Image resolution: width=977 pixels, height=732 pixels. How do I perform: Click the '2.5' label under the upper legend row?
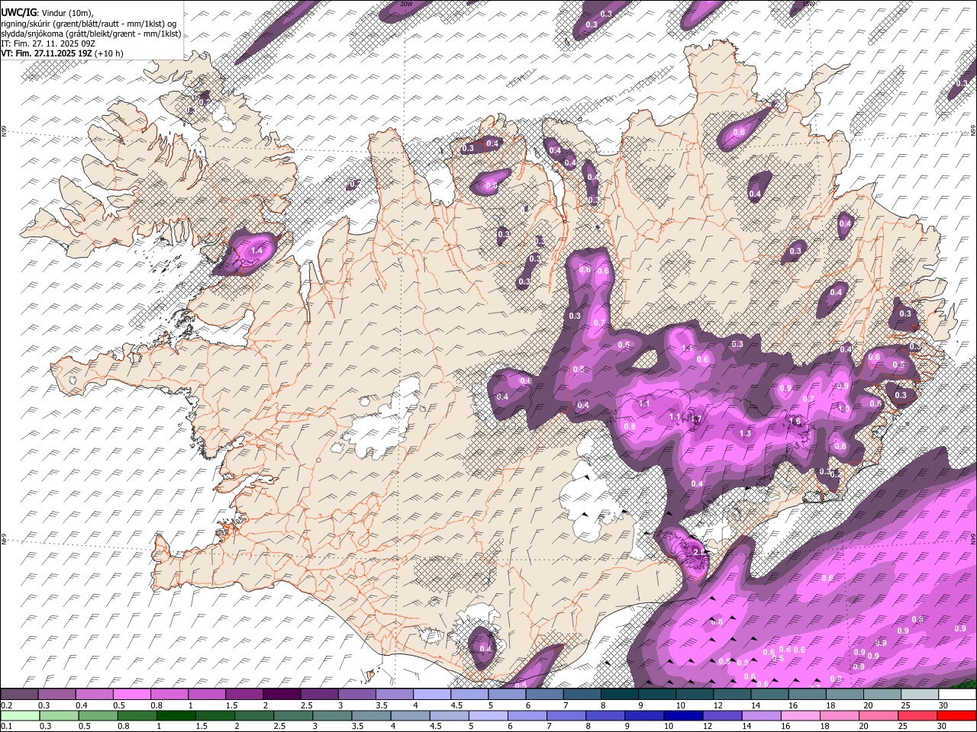[307, 705]
